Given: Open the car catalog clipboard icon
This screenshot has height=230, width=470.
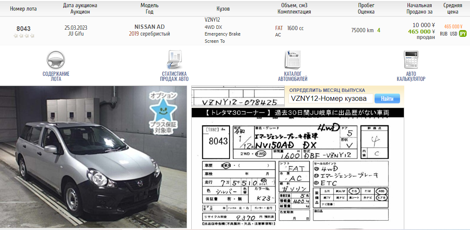Looking at the screenshot, I should [x=293, y=60].
